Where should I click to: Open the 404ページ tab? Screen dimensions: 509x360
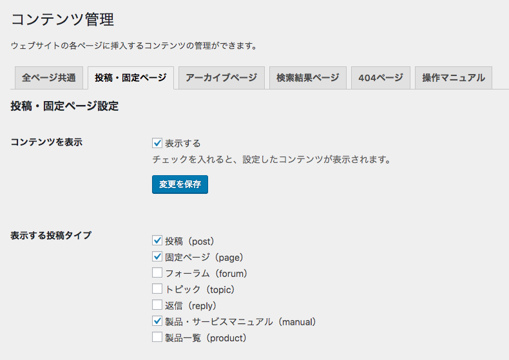tap(381, 78)
